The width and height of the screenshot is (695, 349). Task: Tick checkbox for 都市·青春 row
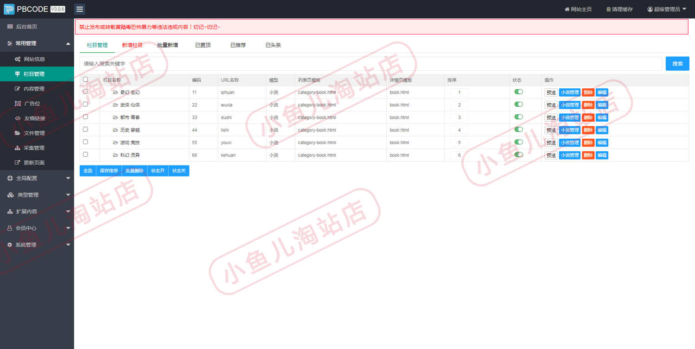[x=85, y=116]
